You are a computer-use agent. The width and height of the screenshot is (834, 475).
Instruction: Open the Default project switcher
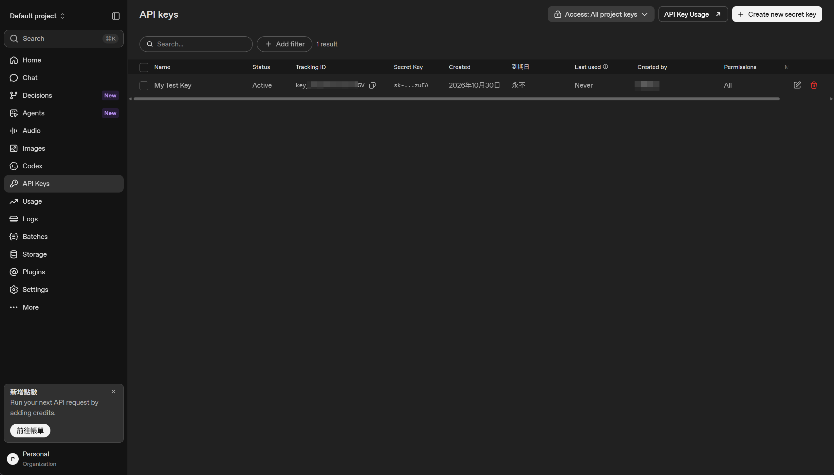[x=37, y=16]
